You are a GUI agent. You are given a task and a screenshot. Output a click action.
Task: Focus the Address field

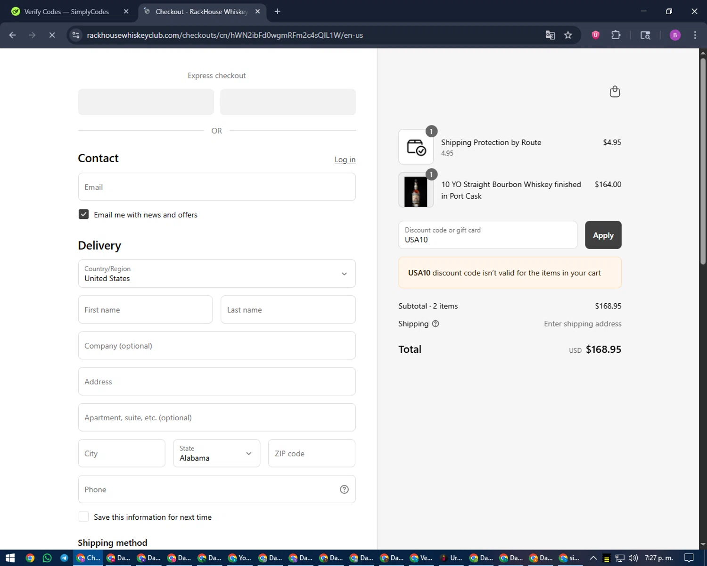point(217,381)
